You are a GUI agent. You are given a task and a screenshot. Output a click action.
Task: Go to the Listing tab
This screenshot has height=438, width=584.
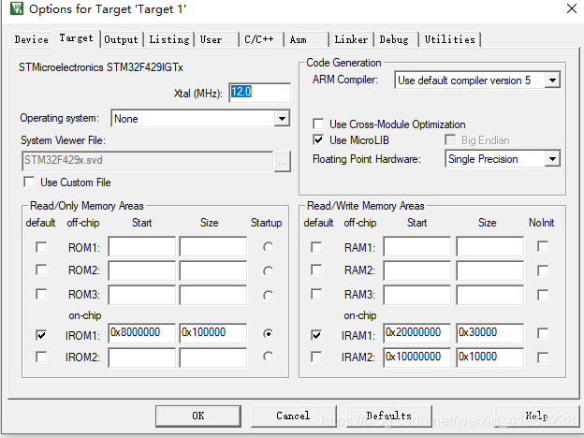169,39
